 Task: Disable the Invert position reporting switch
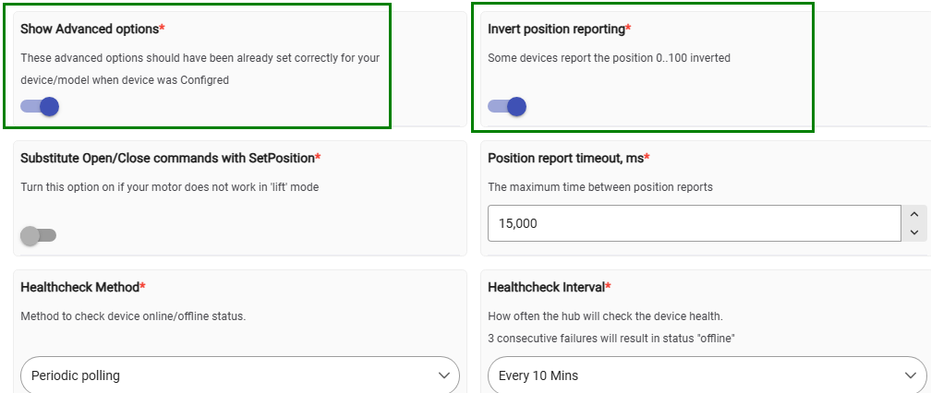click(x=507, y=107)
